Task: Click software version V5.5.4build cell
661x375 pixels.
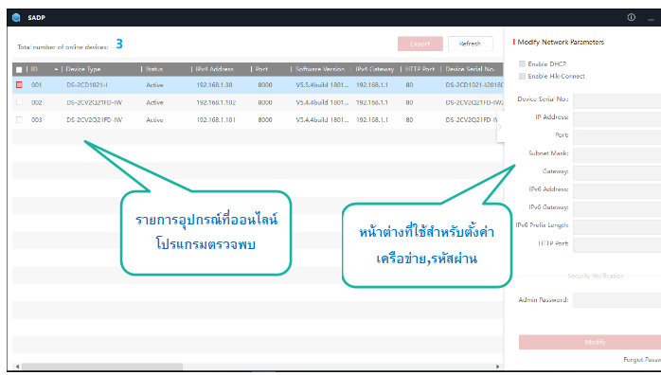Action: 323,84
